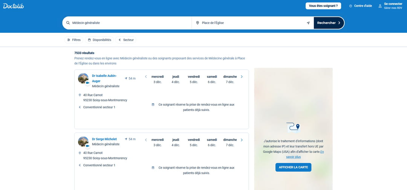Click the user account icon
This screenshot has height=190, width=407.
coord(380,6)
